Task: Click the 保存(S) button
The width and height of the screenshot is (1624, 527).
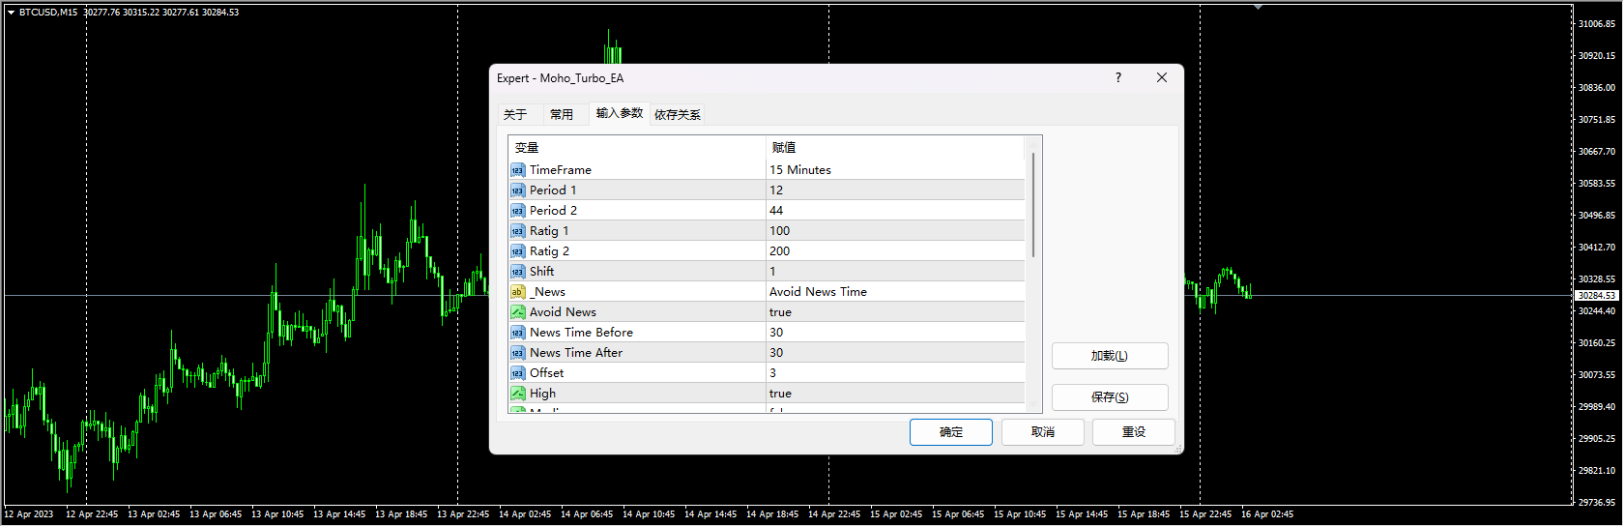Action: coord(1109,397)
